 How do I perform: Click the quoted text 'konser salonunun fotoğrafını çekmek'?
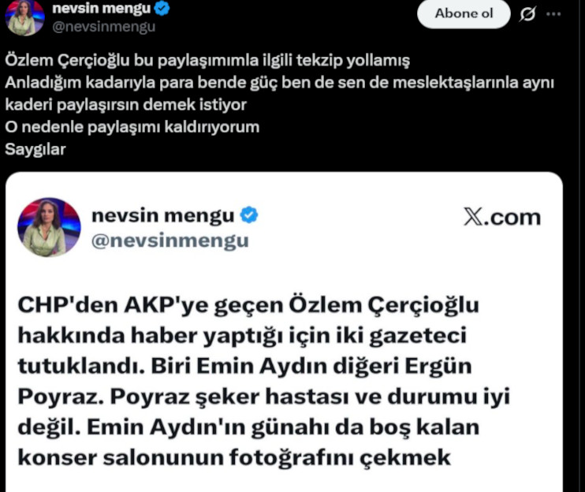point(233,457)
